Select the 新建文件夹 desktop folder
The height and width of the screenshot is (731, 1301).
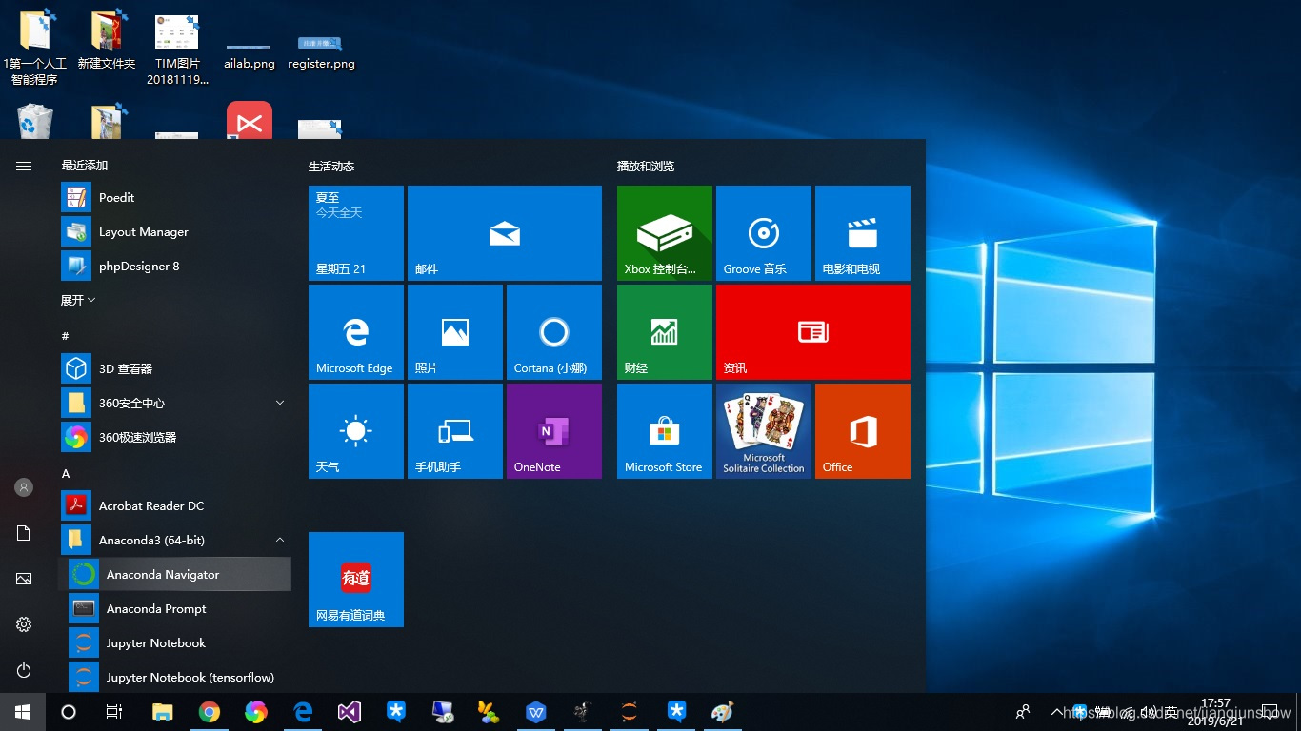pyautogui.click(x=107, y=40)
